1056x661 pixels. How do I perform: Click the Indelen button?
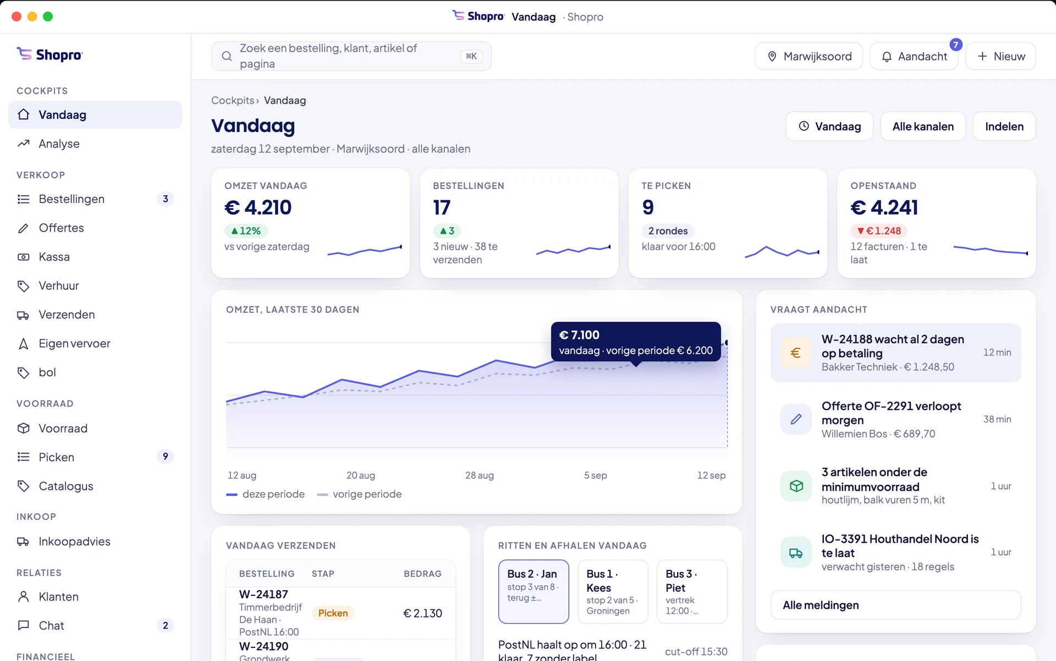point(1004,126)
